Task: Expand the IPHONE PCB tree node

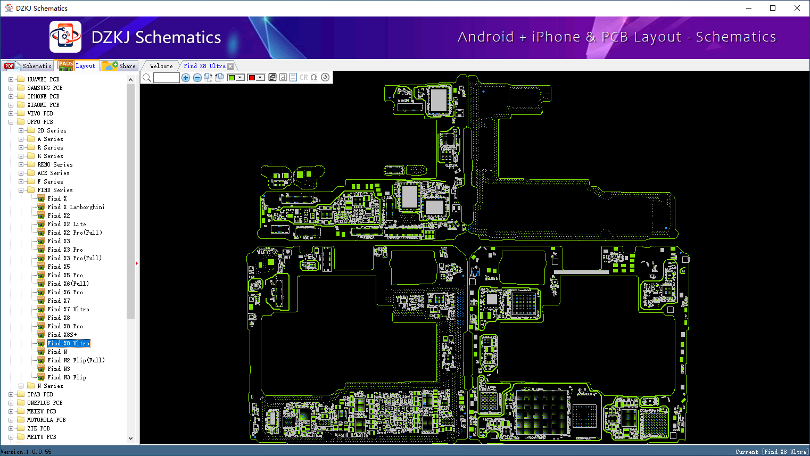Action: coord(11,96)
